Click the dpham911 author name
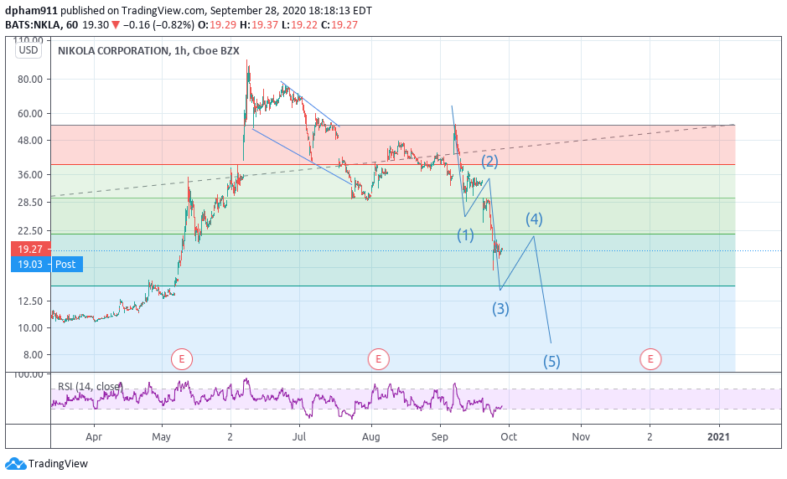This screenshot has height=479, width=787. [x=32, y=11]
